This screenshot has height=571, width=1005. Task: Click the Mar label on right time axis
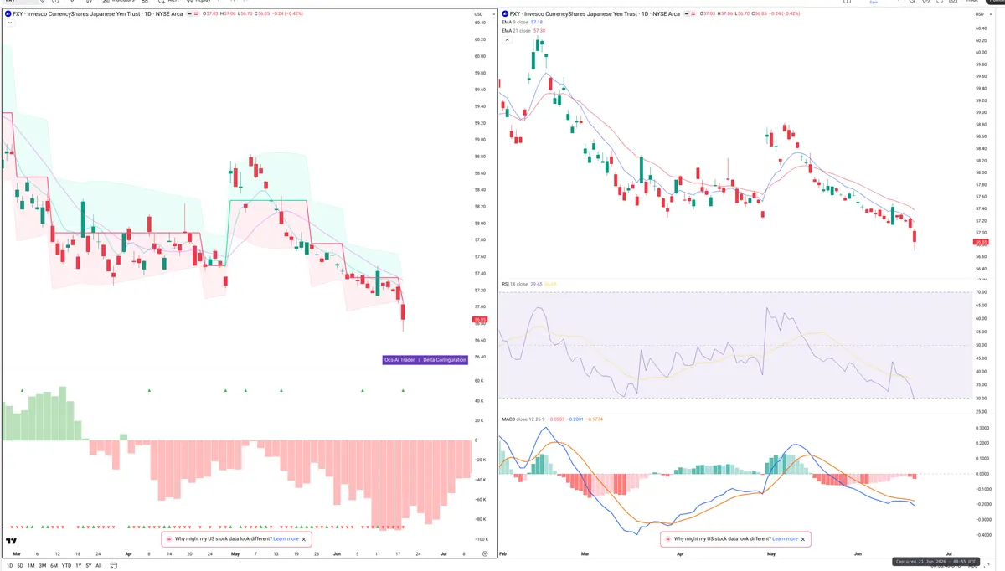pyautogui.click(x=585, y=554)
